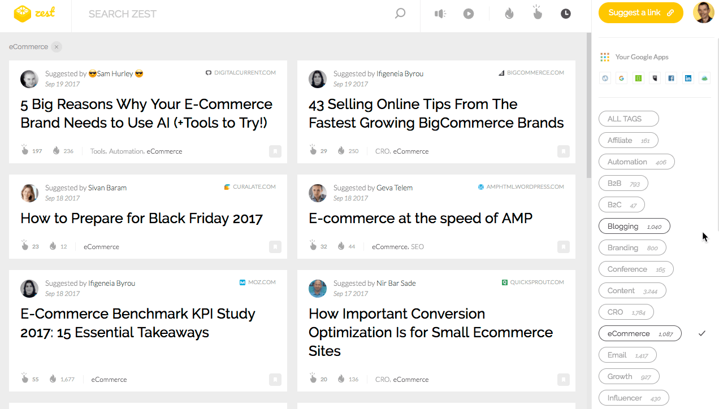
Task: Deselect the checkmark beside the eCommerce tag
Action: pyautogui.click(x=702, y=333)
